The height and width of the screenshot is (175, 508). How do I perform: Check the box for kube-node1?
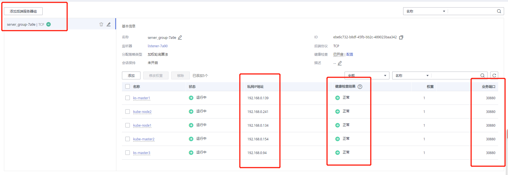click(128, 125)
